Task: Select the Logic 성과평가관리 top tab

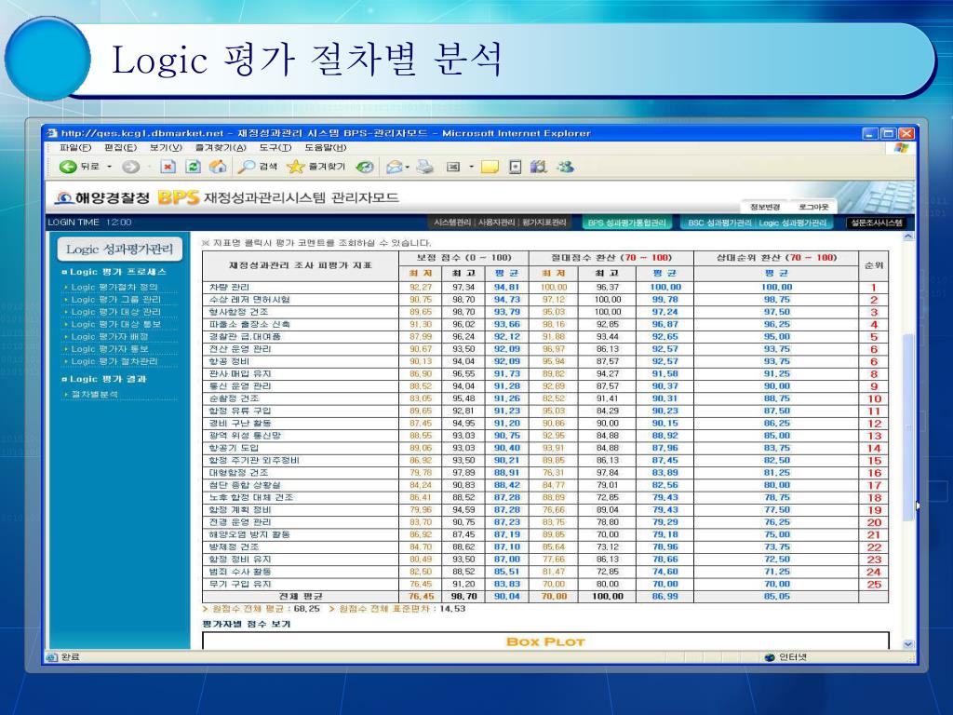Action: coord(793,223)
